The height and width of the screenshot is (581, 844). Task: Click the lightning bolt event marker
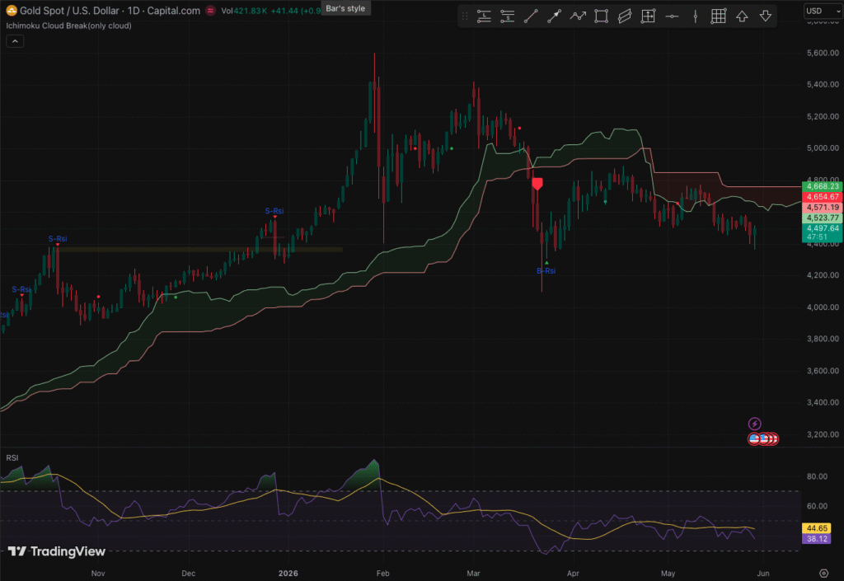point(755,424)
